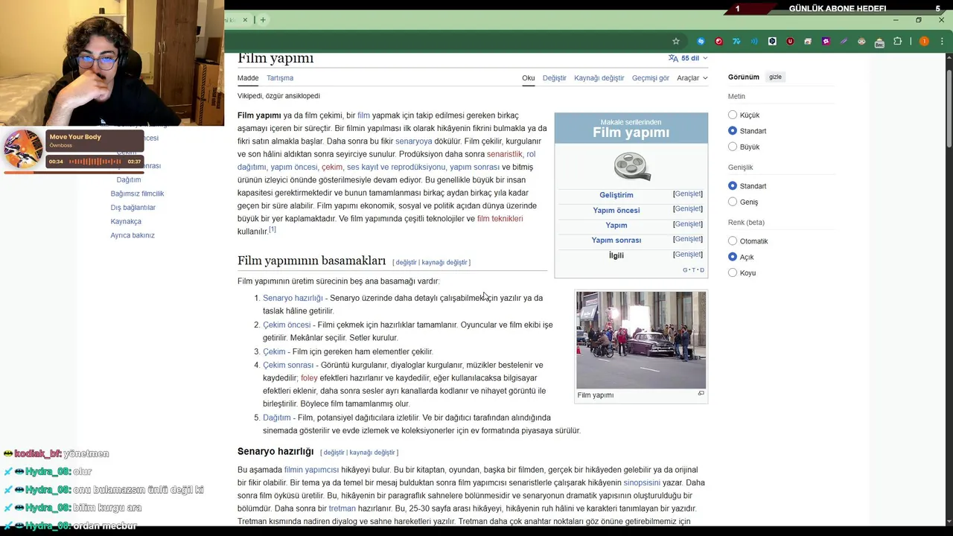Viewport: 953px width, 536px height.
Task: Set color mode to Açık
Action: 733,257
